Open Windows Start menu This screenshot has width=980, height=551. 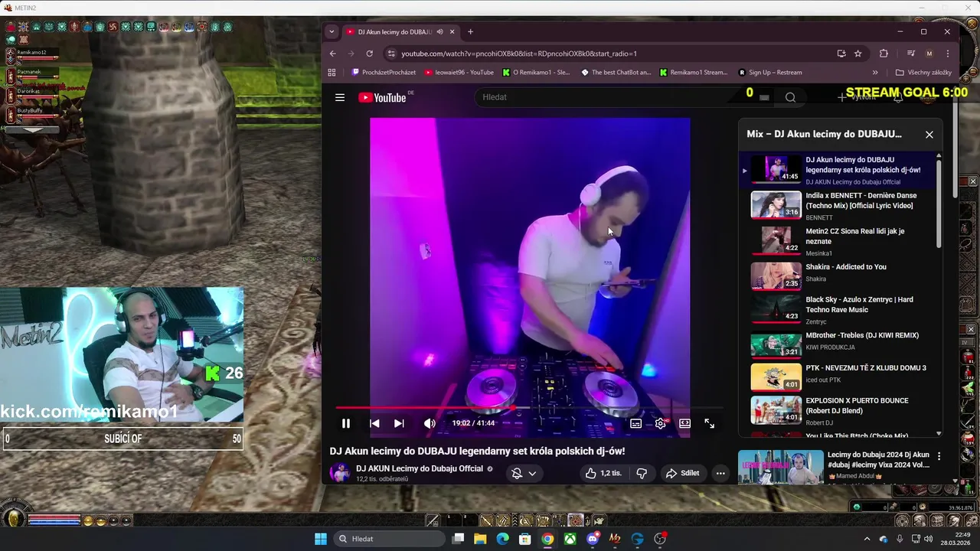pos(320,539)
